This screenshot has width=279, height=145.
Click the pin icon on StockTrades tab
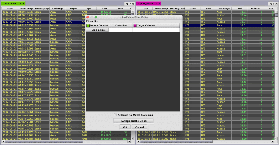click(x=20, y=3)
